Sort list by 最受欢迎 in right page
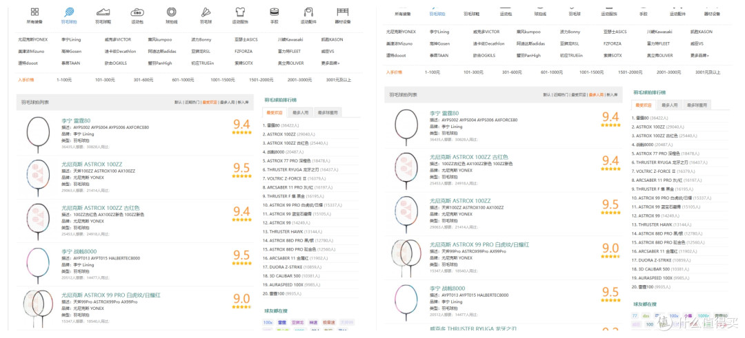 (x=578, y=95)
